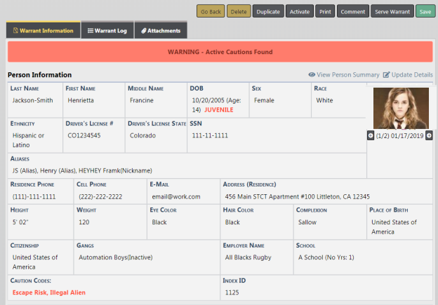Screen dimensions: 438x305
Task: Open the Attachments tab
Action: pos(161,31)
